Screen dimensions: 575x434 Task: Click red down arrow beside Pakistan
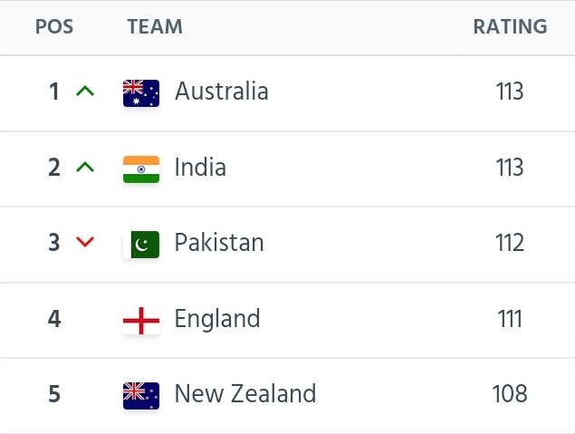85,242
